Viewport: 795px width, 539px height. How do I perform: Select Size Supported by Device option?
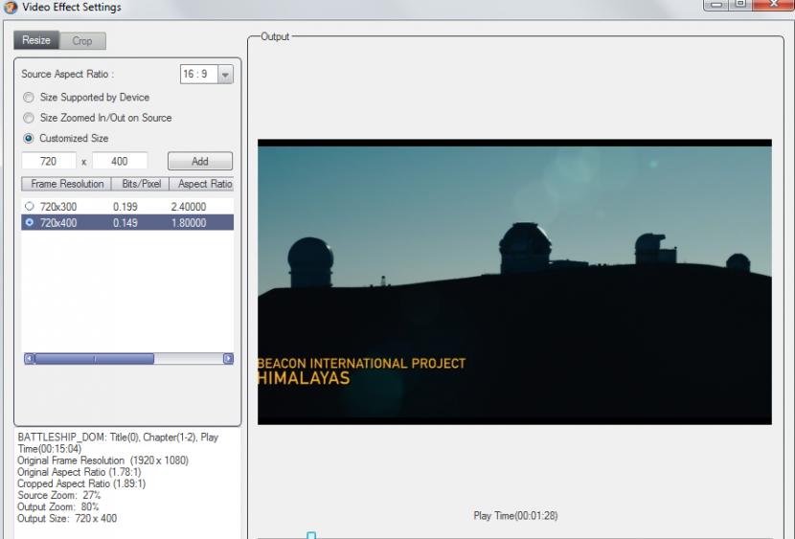click(x=29, y=98)
